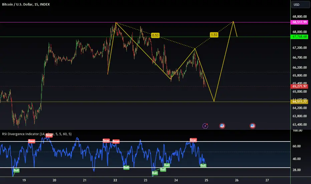Screen dimensions: 311x184
Task: Click the 65,800.00 price axis value
Action: click(300, 75)
